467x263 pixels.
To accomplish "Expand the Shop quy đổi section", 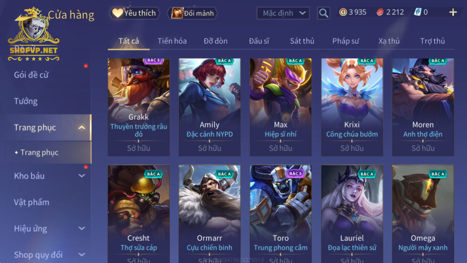I will (82, 255).
